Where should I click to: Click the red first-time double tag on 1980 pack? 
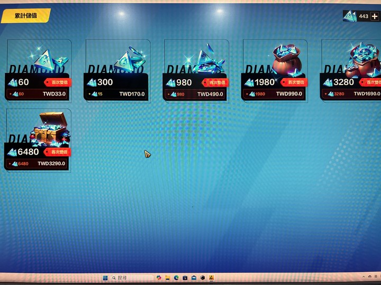click(294, 82)
